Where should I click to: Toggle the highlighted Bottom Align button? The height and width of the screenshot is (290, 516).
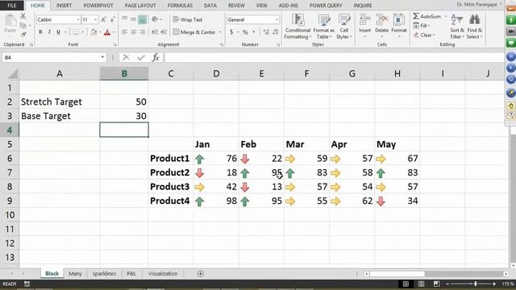click(x=142, y=19)
